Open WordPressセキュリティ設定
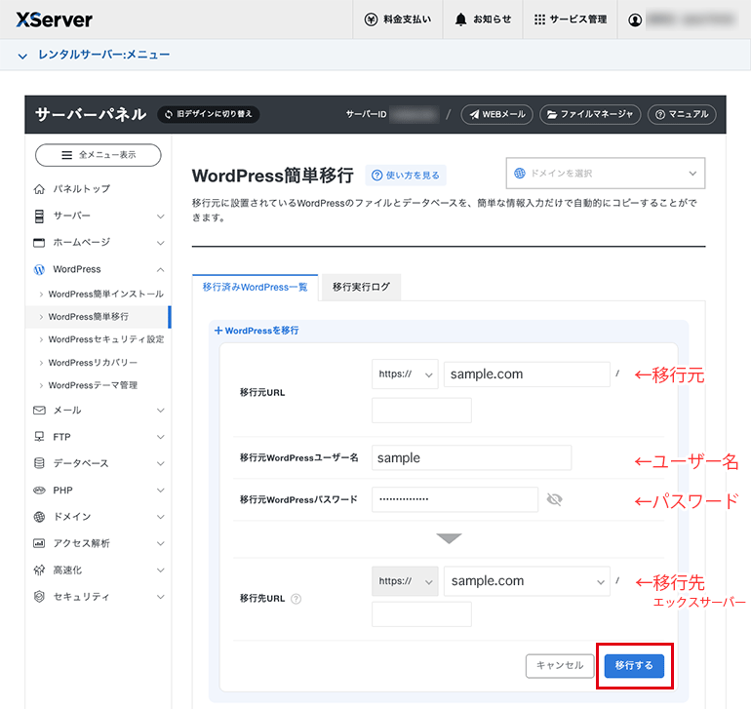The width and height of the screenshot is (751, 709). tap(106, 339)
